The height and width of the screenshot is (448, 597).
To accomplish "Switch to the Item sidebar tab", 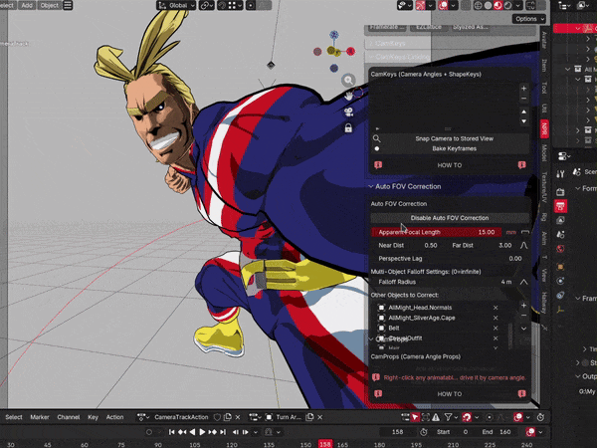I will 544,65.
